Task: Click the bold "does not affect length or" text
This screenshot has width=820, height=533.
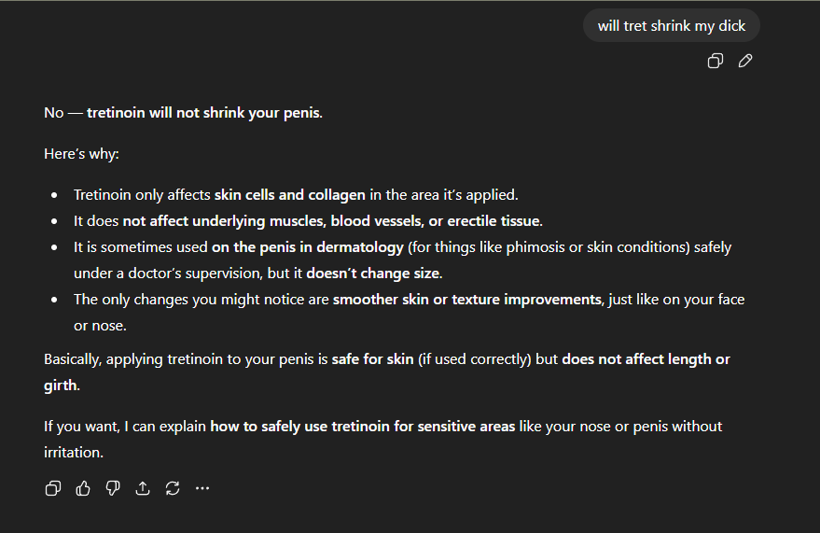Action: [646, 359]
